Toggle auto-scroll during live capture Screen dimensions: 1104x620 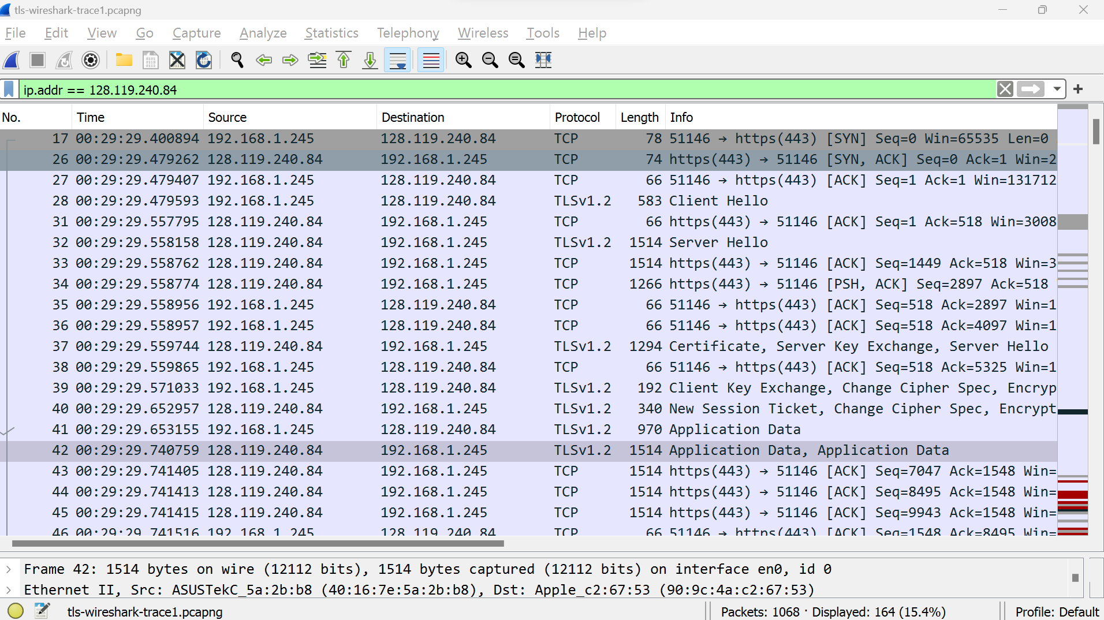(397, 60)
